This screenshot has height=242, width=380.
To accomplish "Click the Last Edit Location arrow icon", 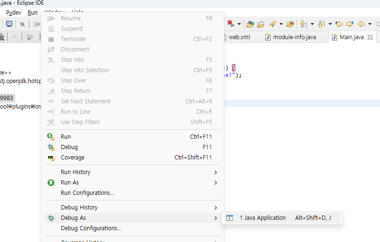I will click(x=339, y=24).
